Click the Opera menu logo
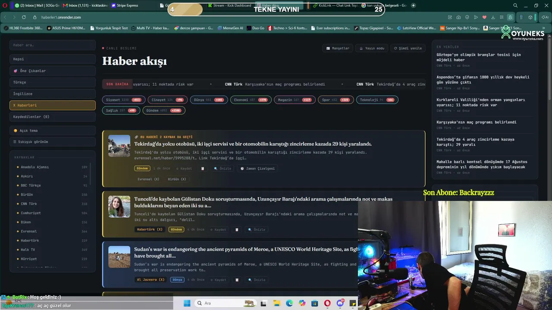552x310 pixels. (x=5, y=6)
